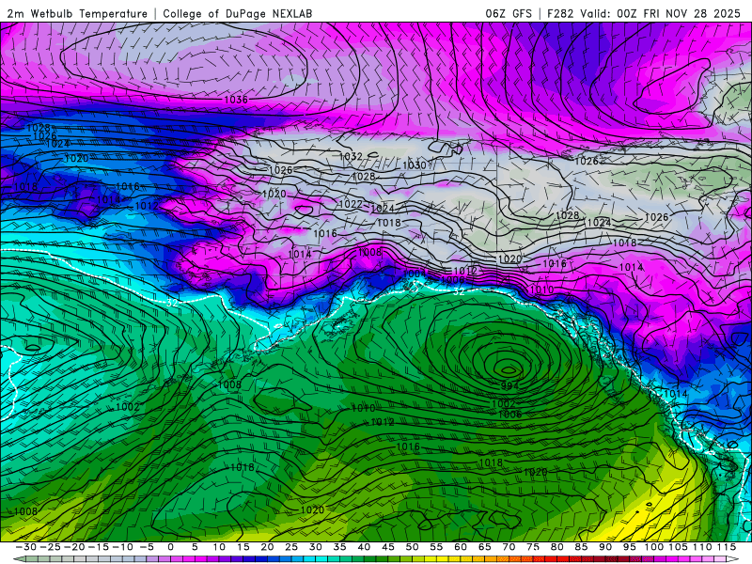This screenshot has height=564, width=752.
Task: Click the 110 value on the color scale
Action: tap(702, 547)
